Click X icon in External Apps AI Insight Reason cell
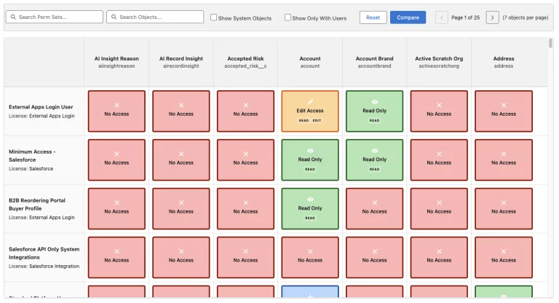 coord(117,106)
